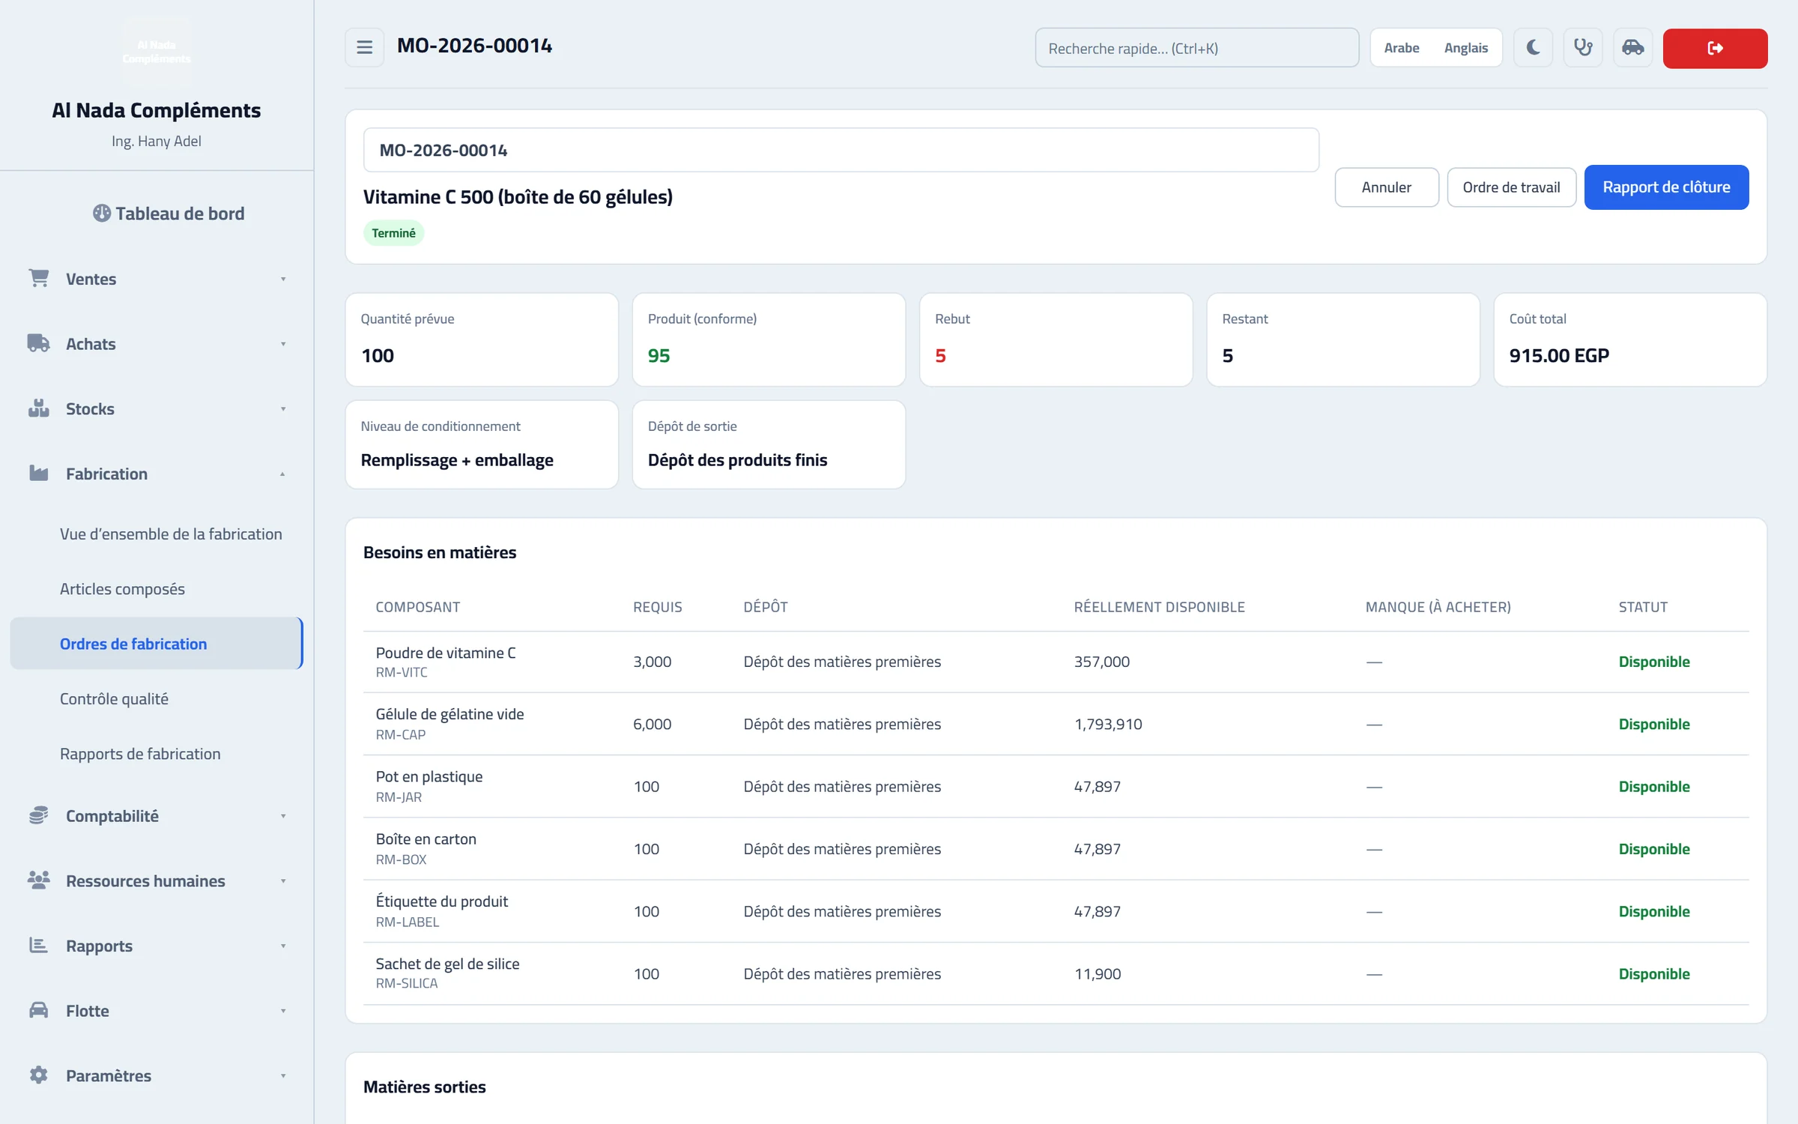Switch language to Anglais
The height and width of the screenshot is (1124, 1798).
[1465, 48]
